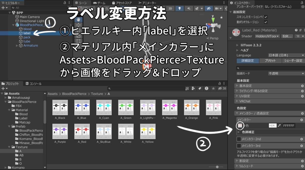This screenshot has width=305, height=170.
Task: Toggle the 2D view button
Action: pos(170,9)
